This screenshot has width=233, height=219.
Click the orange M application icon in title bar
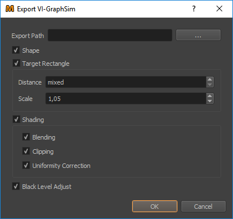tap(10, 9)
